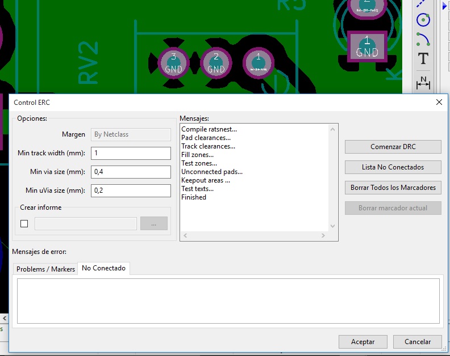
Task: Edit the Min uVia size field
Action: click(x=131, y=190)
